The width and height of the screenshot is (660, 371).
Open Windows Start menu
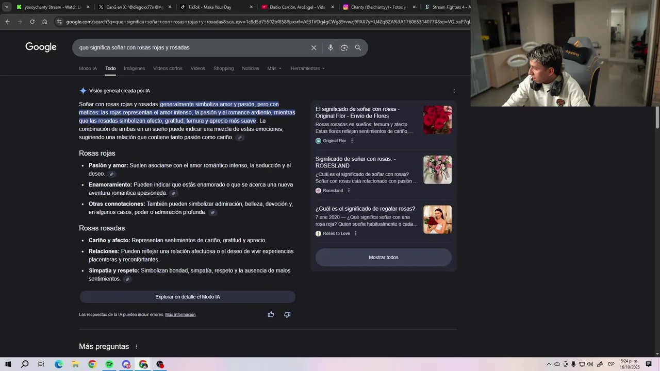8,364
